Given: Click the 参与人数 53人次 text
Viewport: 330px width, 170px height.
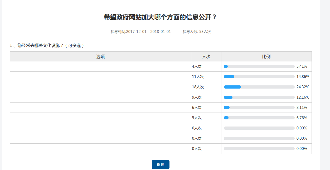Looking at the screenshot, I should [197, 32].
